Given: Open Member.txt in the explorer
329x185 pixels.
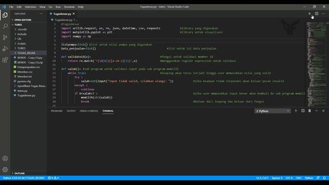Looking at the screenshot, I should 25,77.
